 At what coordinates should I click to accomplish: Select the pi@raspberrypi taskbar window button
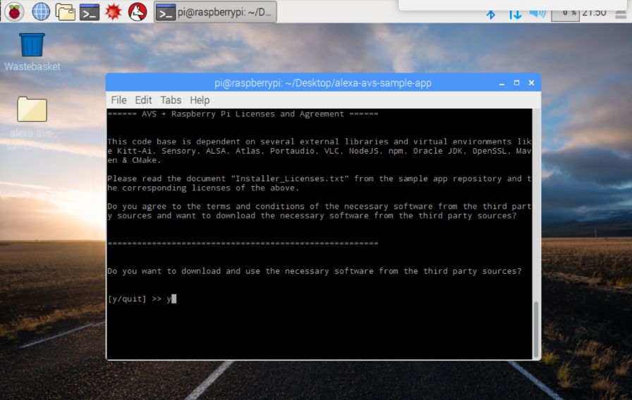point(216,12)
